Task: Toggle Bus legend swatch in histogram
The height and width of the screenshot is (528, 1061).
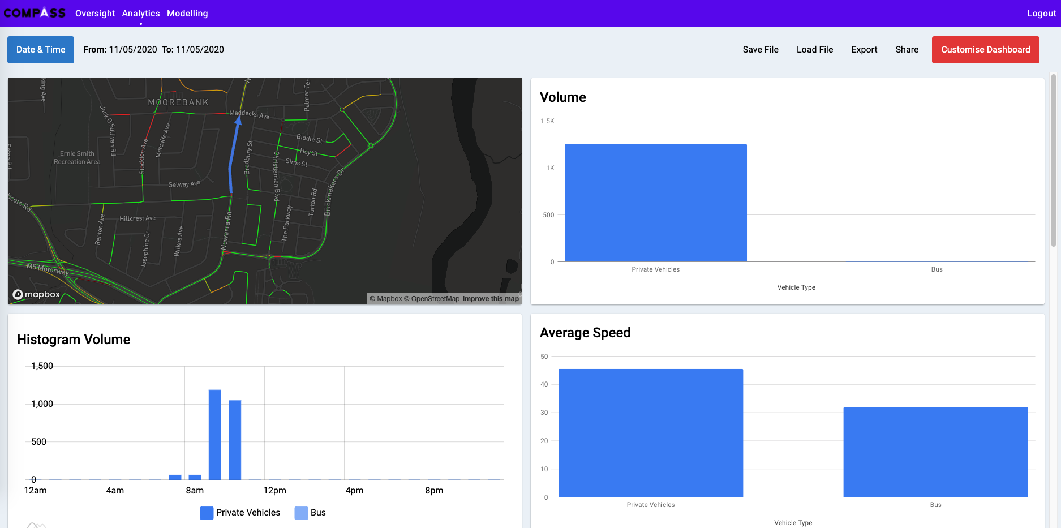Action: [x=301, y=513]
